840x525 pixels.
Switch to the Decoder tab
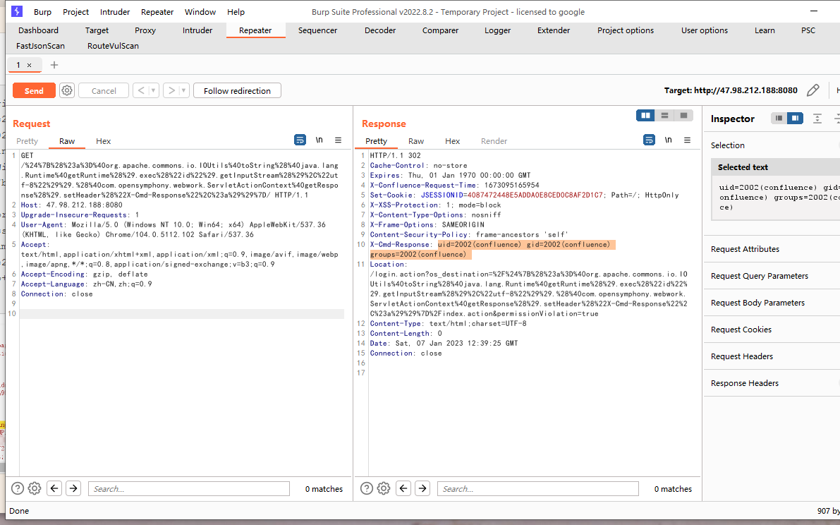[x=380, y=30]
